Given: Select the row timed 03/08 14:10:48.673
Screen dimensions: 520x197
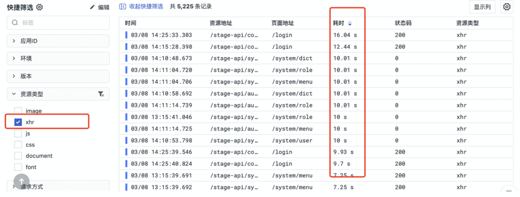Looking at the screenshot, I should [x=316, y=58].
